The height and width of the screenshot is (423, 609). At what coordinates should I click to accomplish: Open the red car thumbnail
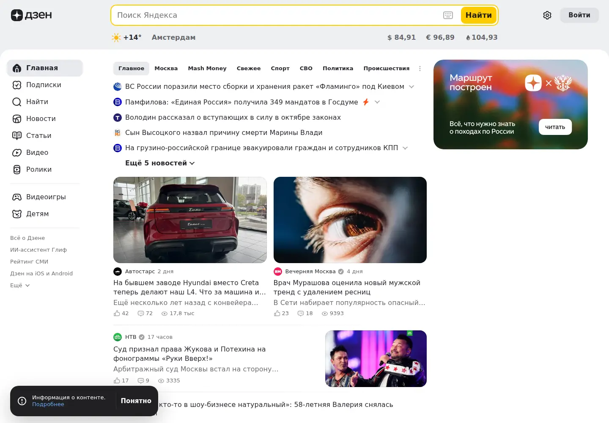(x=190, y=220)
